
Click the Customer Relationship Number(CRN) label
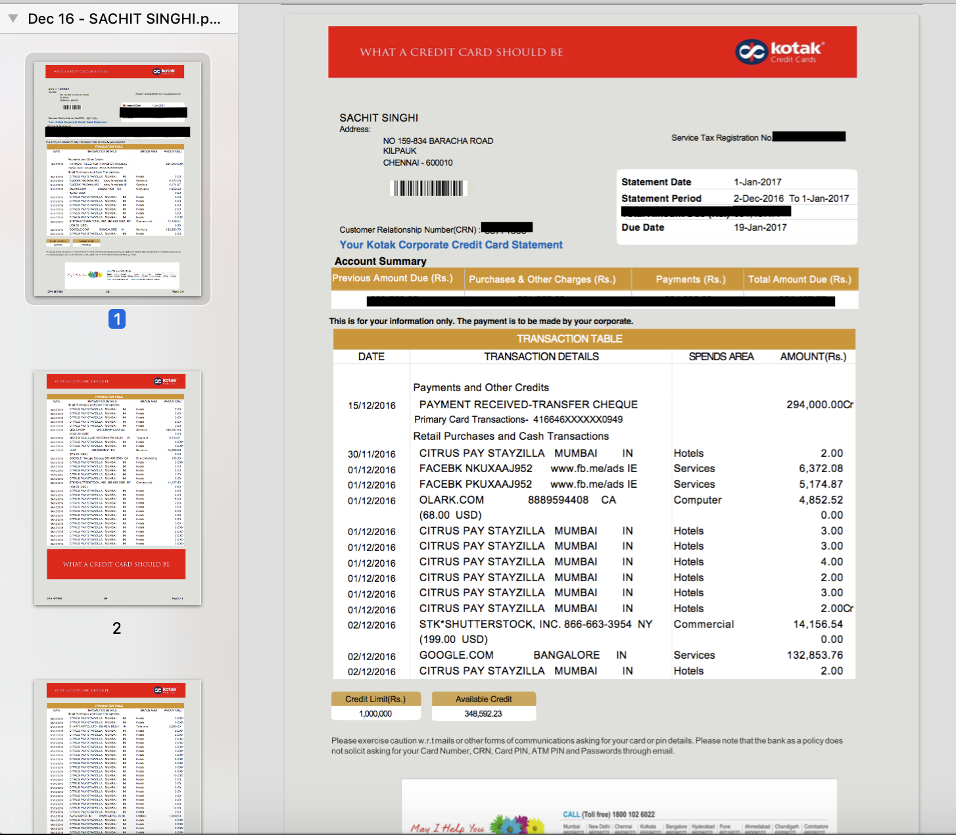tap(409, 229)
